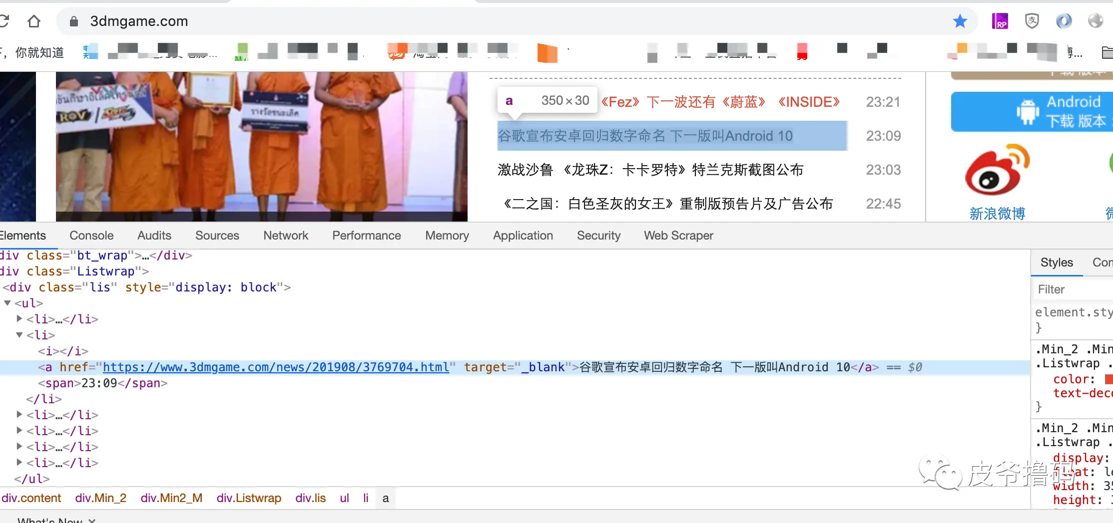
Task: Switch to the Sources panel
Action: coord(217,236)
